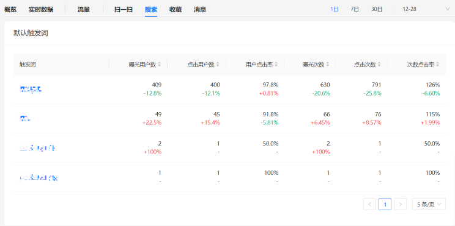Choose the 1日 time range
Image resolution: width=455 pixels, height=226 pixels.
click(x=335, y=9)
